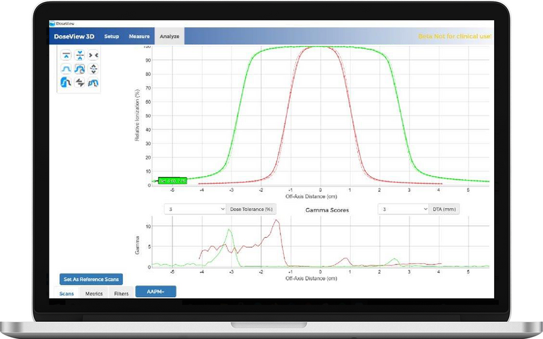Image resolution: width=543 pixels, height=339 pixels.
Task: Click the horizontal inward arrows icon
Action: coord(93,55)
